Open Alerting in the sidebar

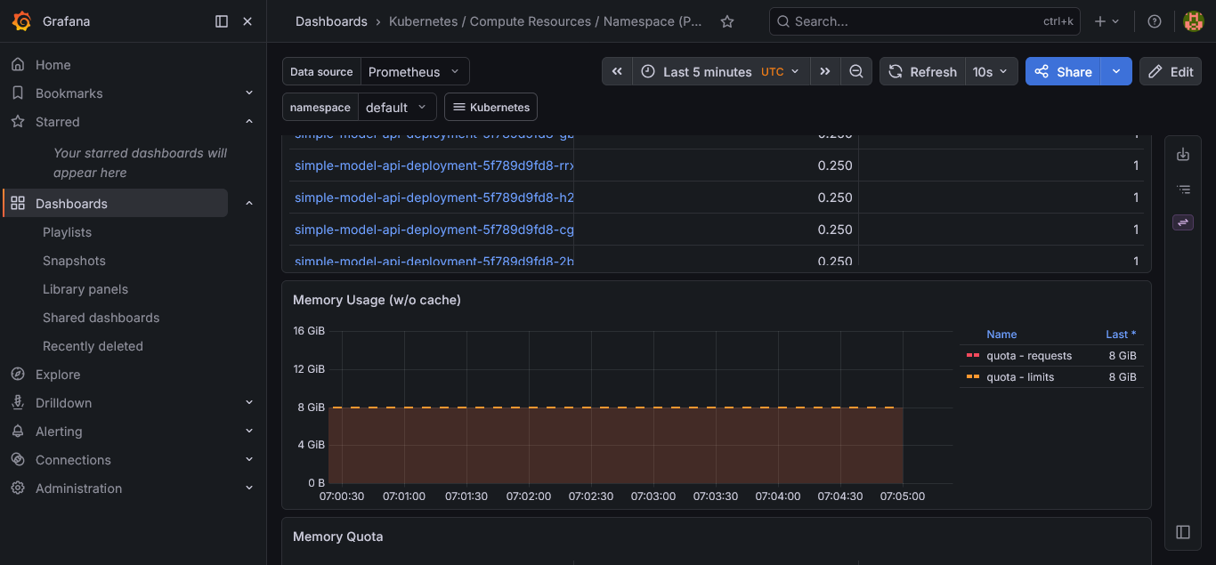(59, 432)
